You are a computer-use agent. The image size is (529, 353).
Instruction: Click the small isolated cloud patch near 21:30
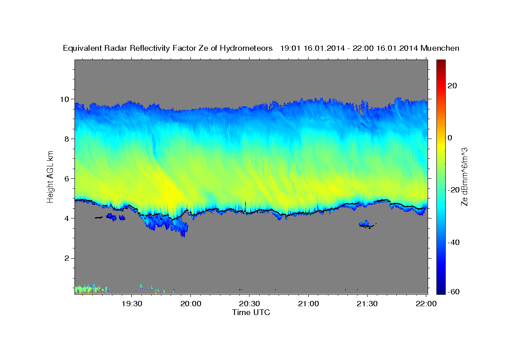coord(366,225)
